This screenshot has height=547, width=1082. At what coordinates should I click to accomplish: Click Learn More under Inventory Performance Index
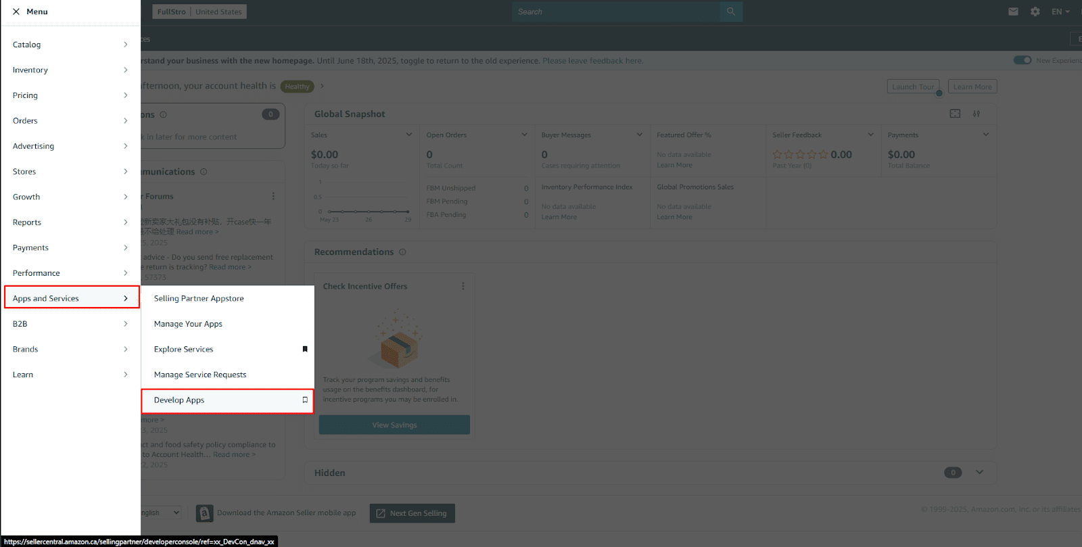coord(559,217)
